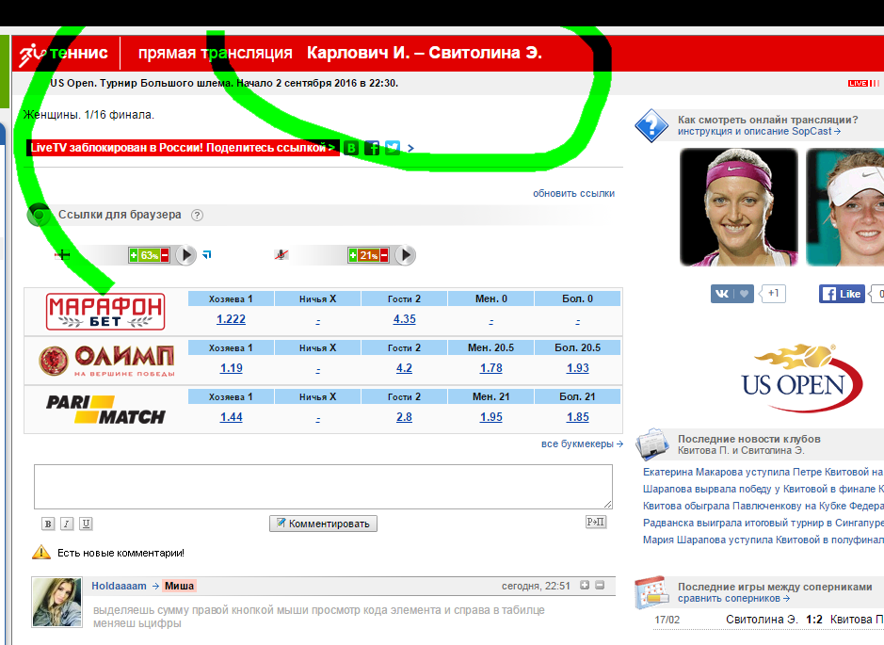884x645 pixels.
Task: Open news Радванска выиграла итоговый турнир
Action: tap(763, 523)
